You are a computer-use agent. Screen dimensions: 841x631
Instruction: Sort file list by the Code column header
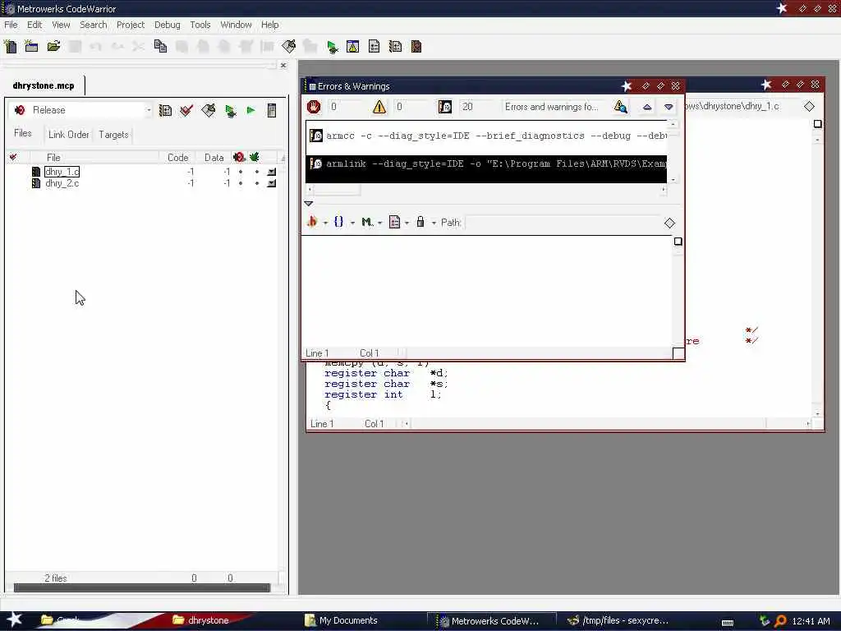tap(177, 157)
